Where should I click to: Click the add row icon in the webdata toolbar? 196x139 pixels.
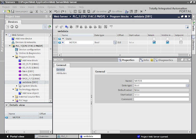pyautogui.click(x=61, y=27)
